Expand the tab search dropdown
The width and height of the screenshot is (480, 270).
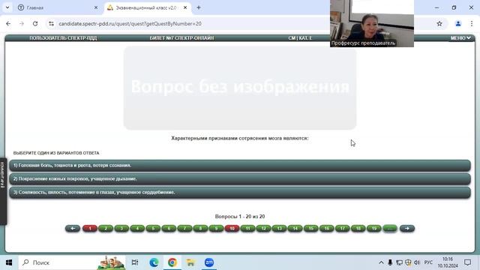(7, 7)
